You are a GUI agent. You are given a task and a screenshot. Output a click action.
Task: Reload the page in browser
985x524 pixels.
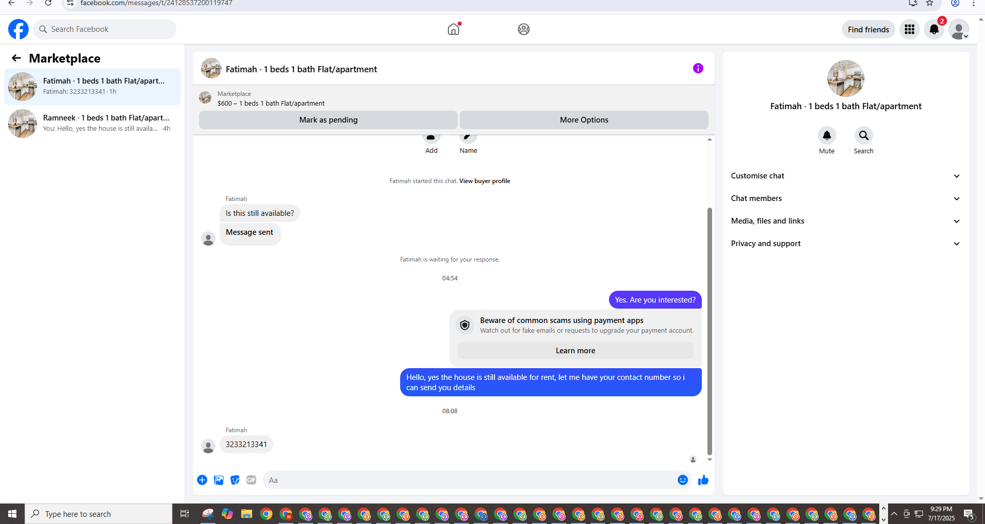[x=48, y=3]
